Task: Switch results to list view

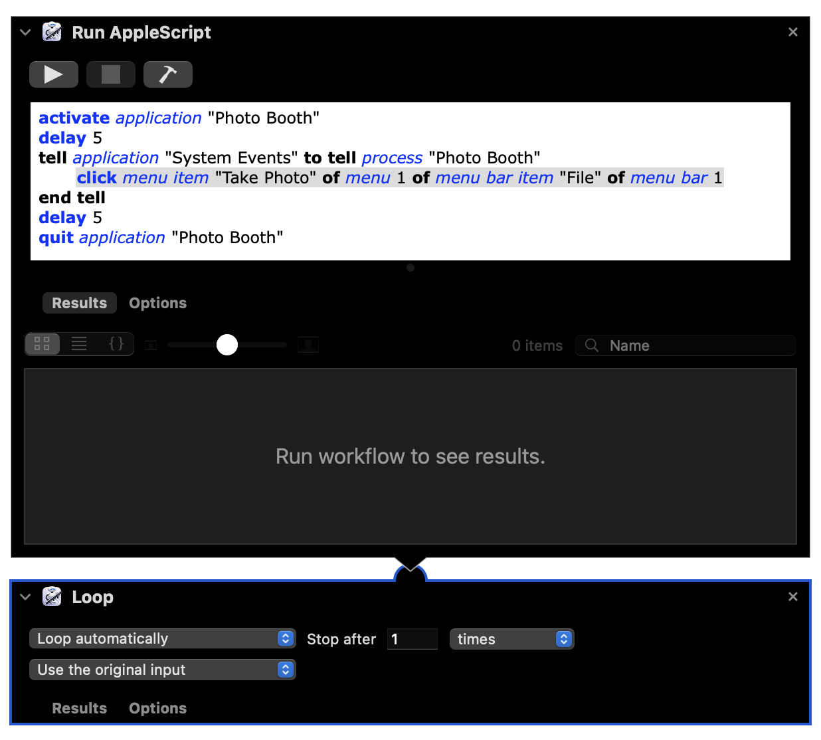Action: [x=79, y=344]
